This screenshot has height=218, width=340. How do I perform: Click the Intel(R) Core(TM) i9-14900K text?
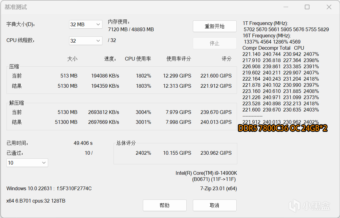click(206, 173)
